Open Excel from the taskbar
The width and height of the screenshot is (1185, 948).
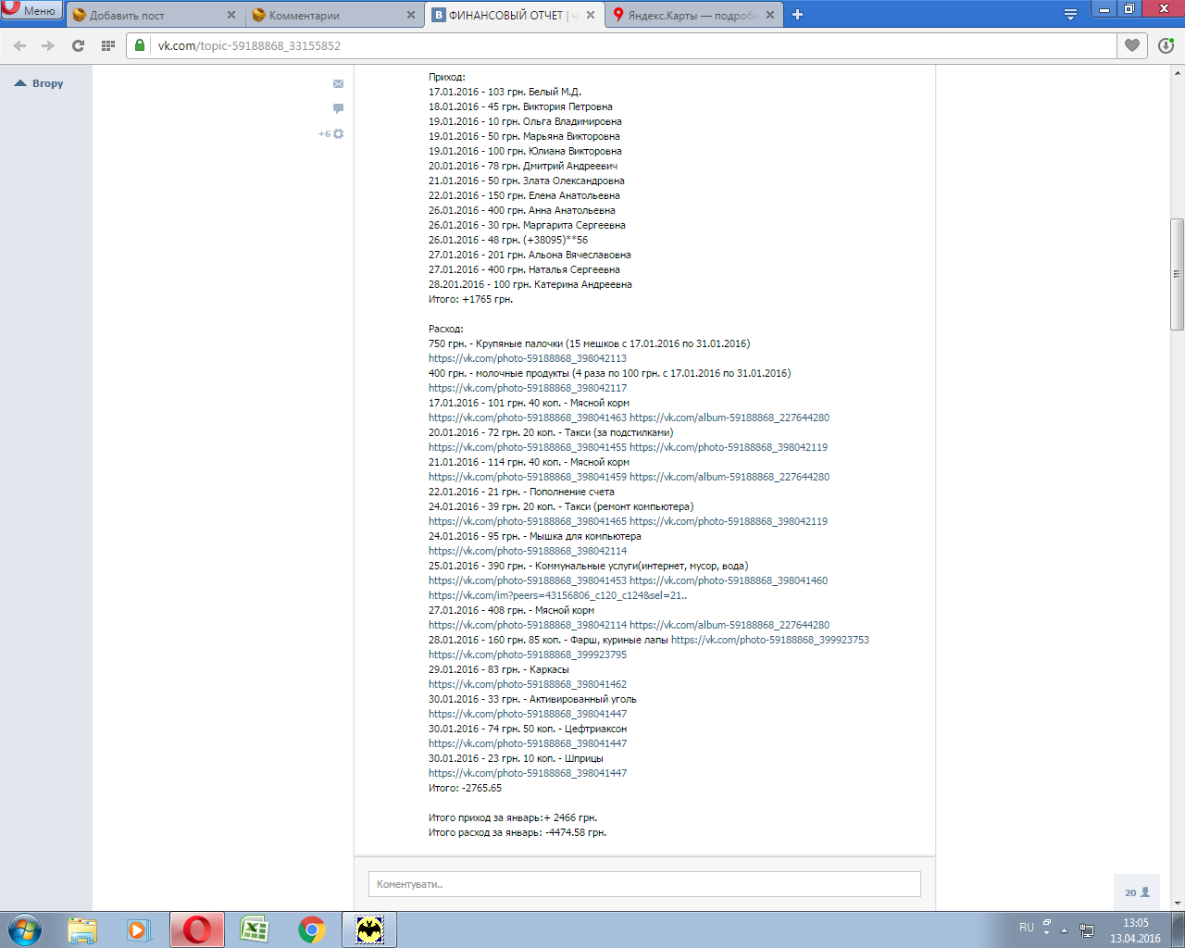point(254,929)
